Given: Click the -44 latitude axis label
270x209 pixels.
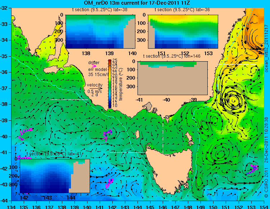Looking at the screenshot, I should pos(4,201).
